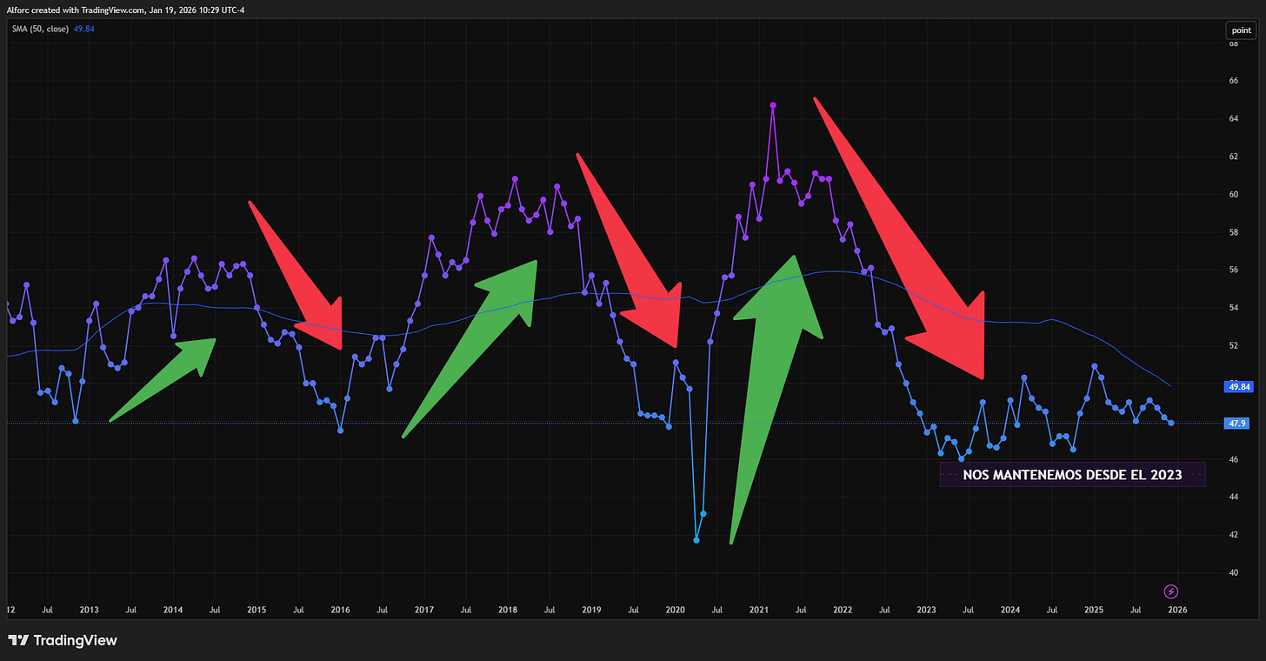
Task: Click the 40 level on price axis
Action: coord(1233,573)
